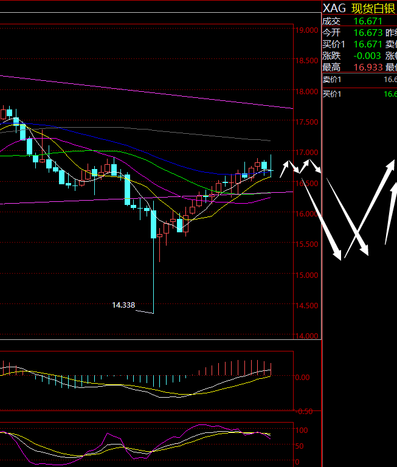This screenshot has width=397, height=467.
Task: Click the latest red MACD histogram bar
Action: pyautogui.click(x=271, y=369)
